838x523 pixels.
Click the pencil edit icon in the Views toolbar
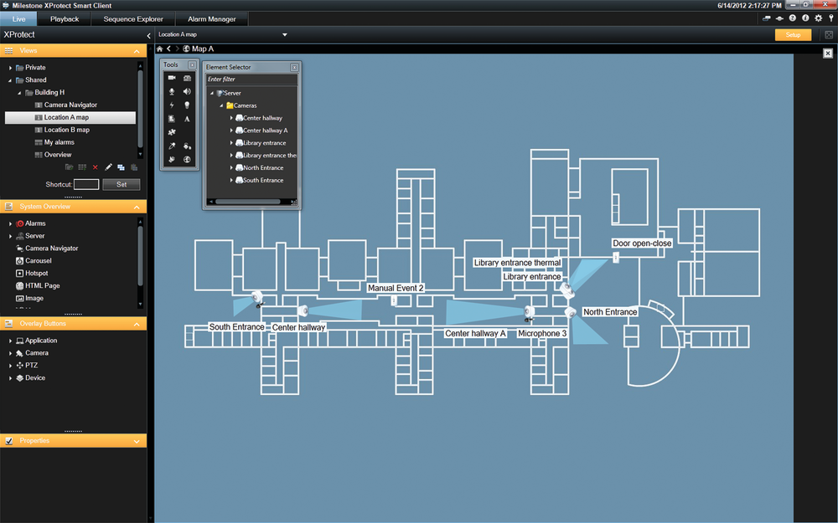pos(107,167)
